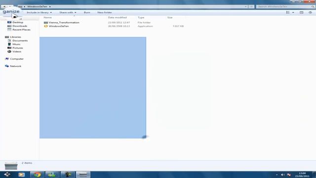Sort by Date modified column header

pyautogui.click(x=118, y=18)
